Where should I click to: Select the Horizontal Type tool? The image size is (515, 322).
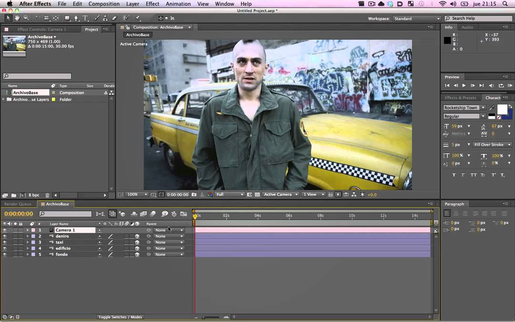pos(85,18)
